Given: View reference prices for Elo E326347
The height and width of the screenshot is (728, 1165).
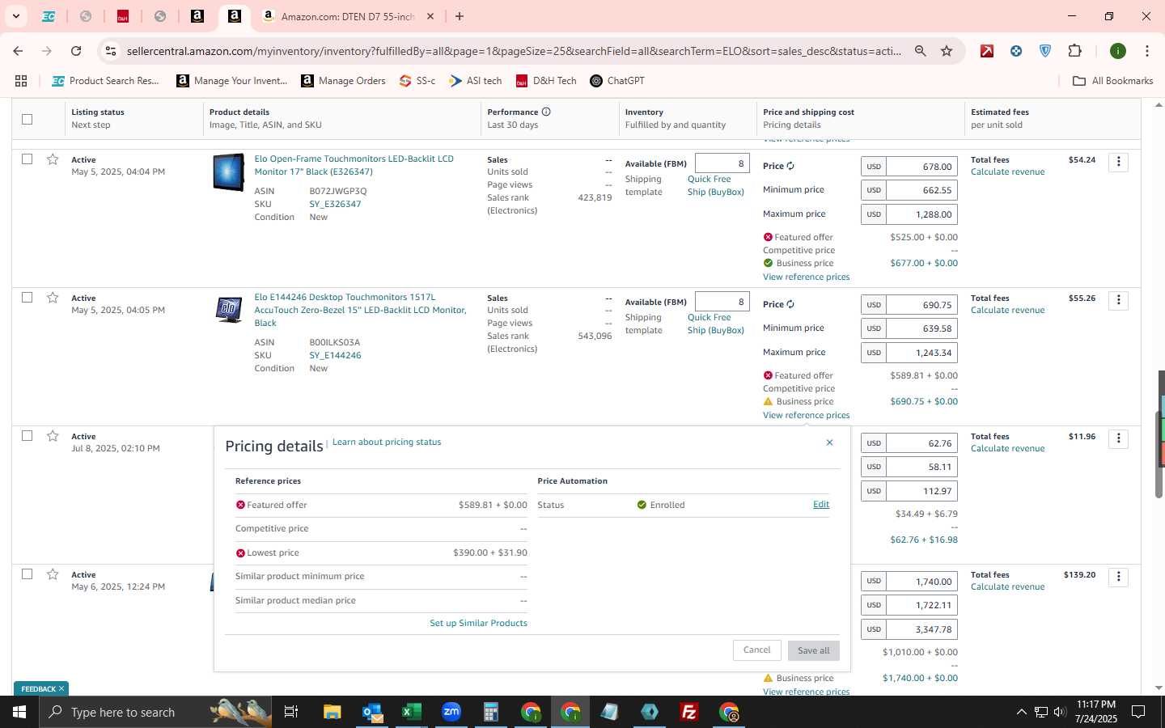Looking at the screenshot, I should click(x=806, y=277).
